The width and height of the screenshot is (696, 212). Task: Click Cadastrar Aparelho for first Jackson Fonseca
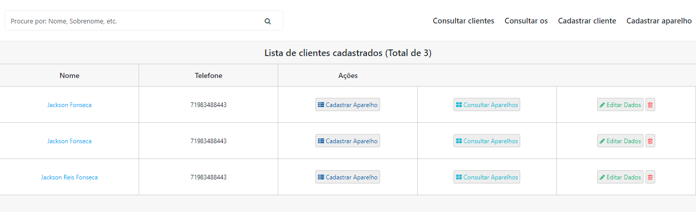(347, 105)
